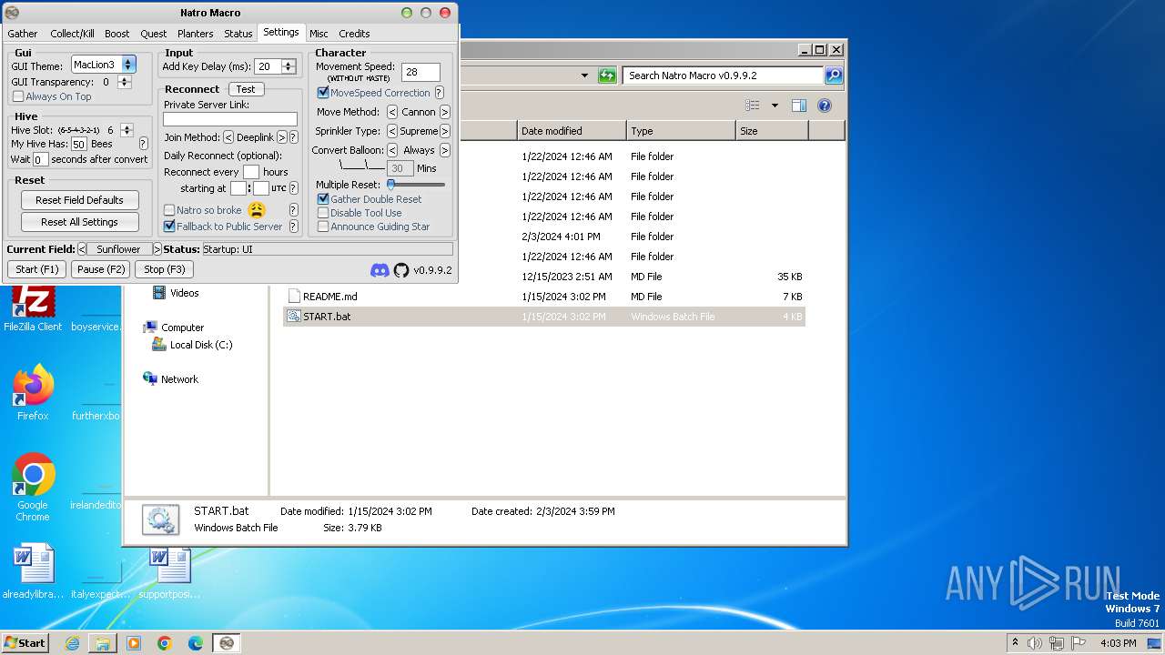
Task: Click the tired emoji next to Natro so broke
Action: click(x=257, y=210)
